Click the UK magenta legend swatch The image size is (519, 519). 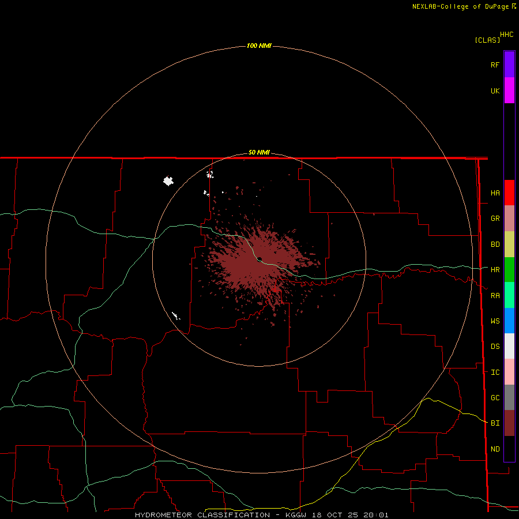(x=509, y=91)
